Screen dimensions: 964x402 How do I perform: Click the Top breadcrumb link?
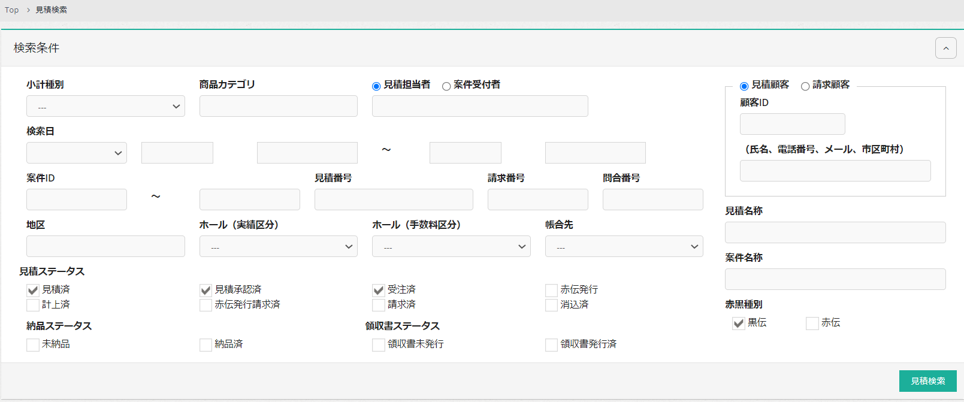click(12, 10)
